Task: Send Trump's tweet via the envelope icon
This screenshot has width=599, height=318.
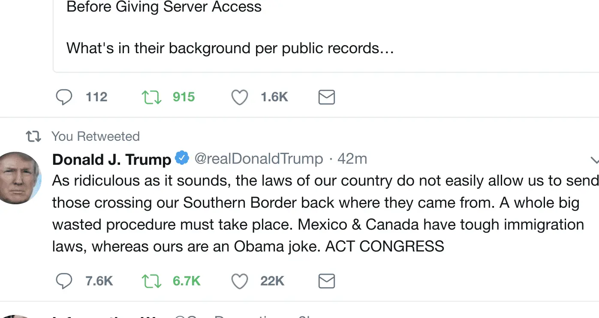Action: click(326, 282)
